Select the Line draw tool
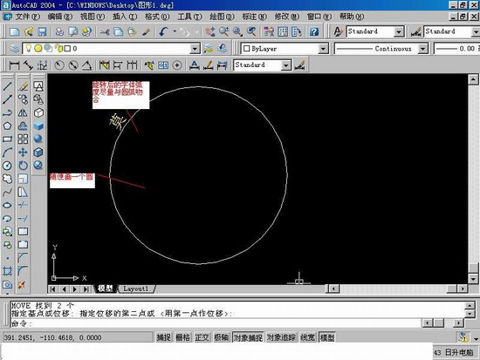Screen dimensions: 480x360 coord(7,86)
